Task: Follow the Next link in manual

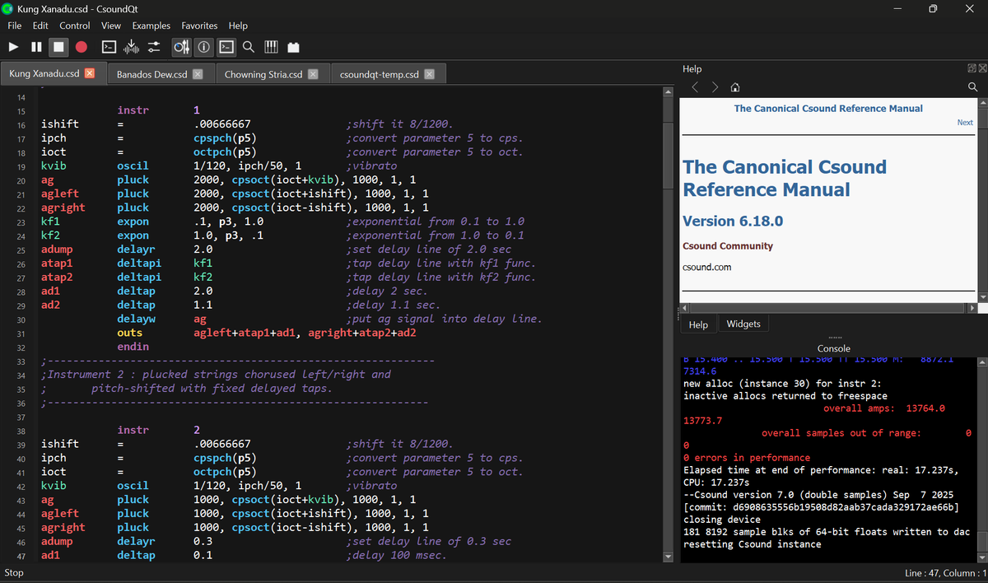Action: (x=965, y=123)
